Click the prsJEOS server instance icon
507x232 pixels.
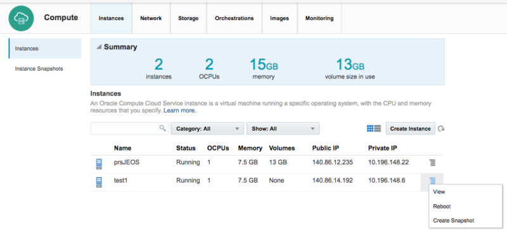(99, 164)
